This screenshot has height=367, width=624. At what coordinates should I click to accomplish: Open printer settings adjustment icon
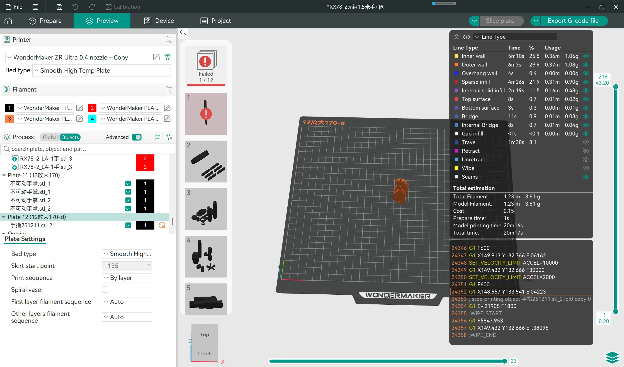(169, 40)
